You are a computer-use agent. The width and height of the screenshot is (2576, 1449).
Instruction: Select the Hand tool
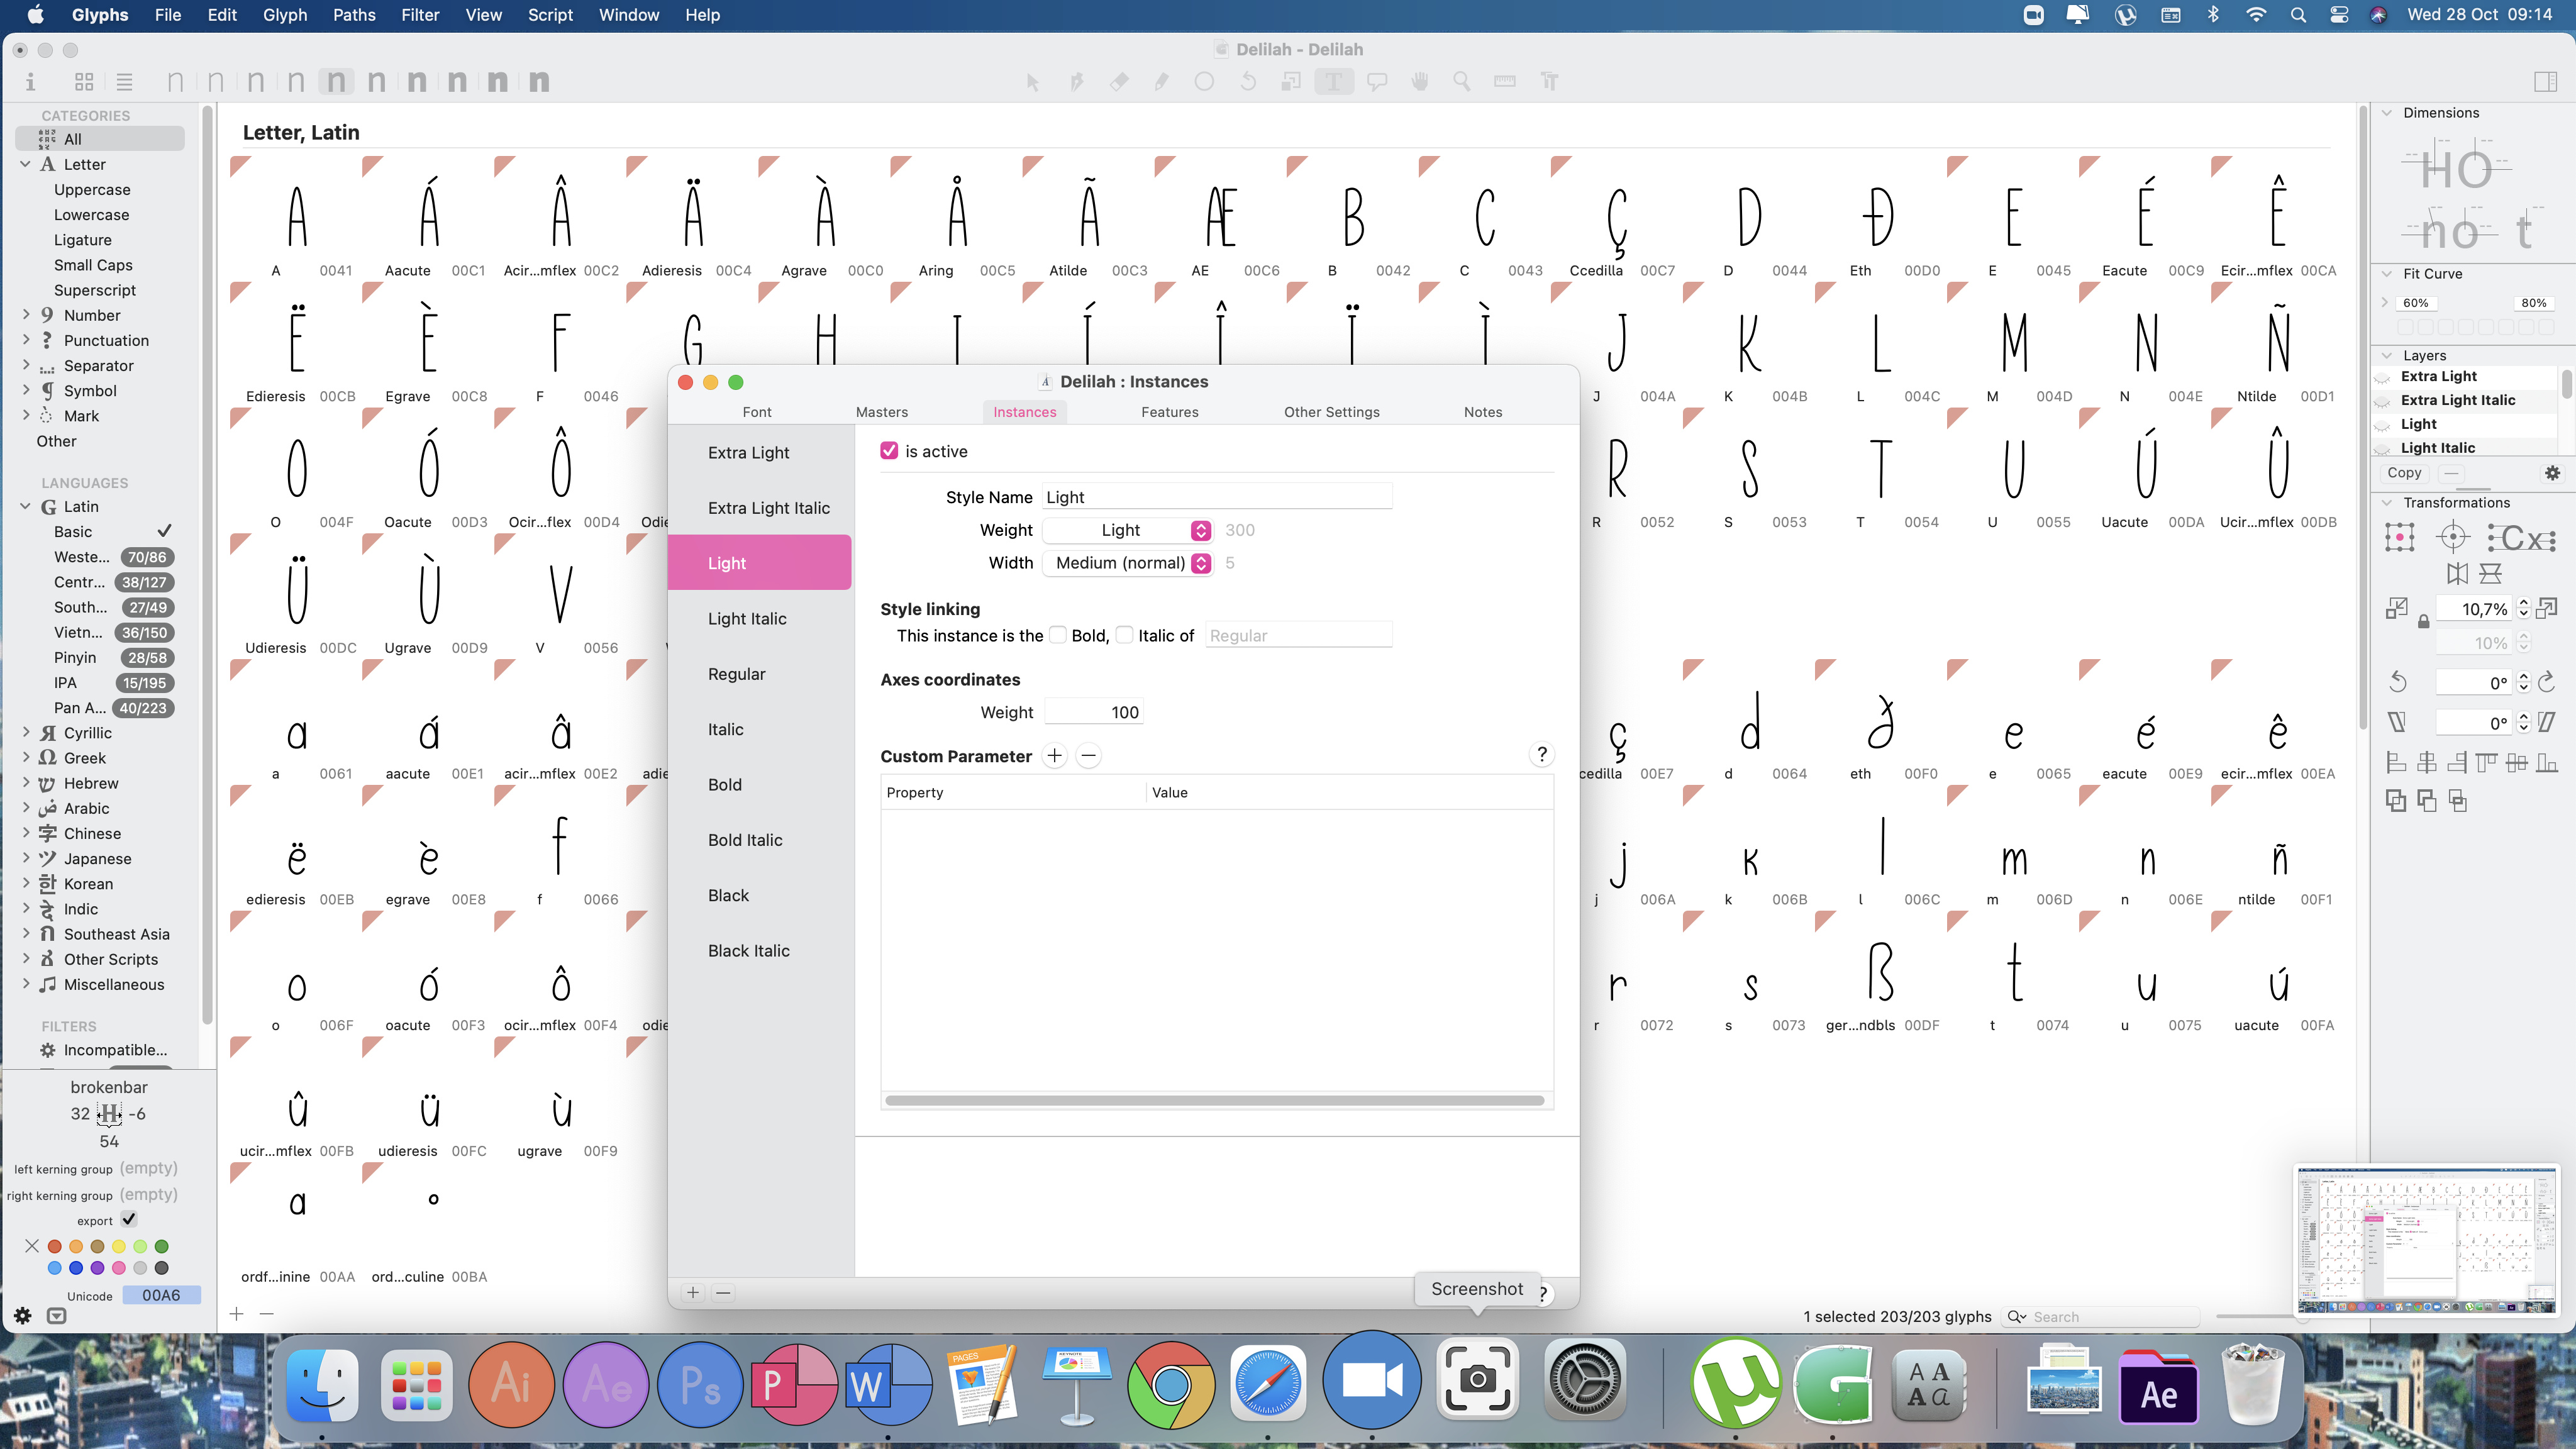(x=1419, y=81)
